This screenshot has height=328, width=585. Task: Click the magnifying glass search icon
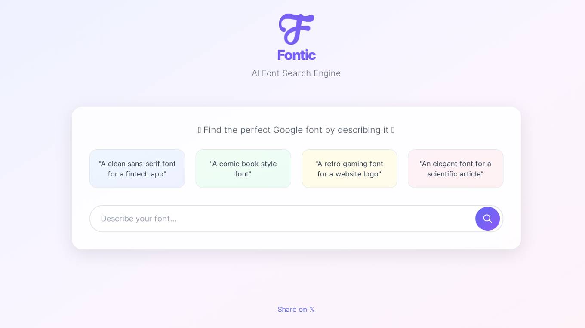487,219
